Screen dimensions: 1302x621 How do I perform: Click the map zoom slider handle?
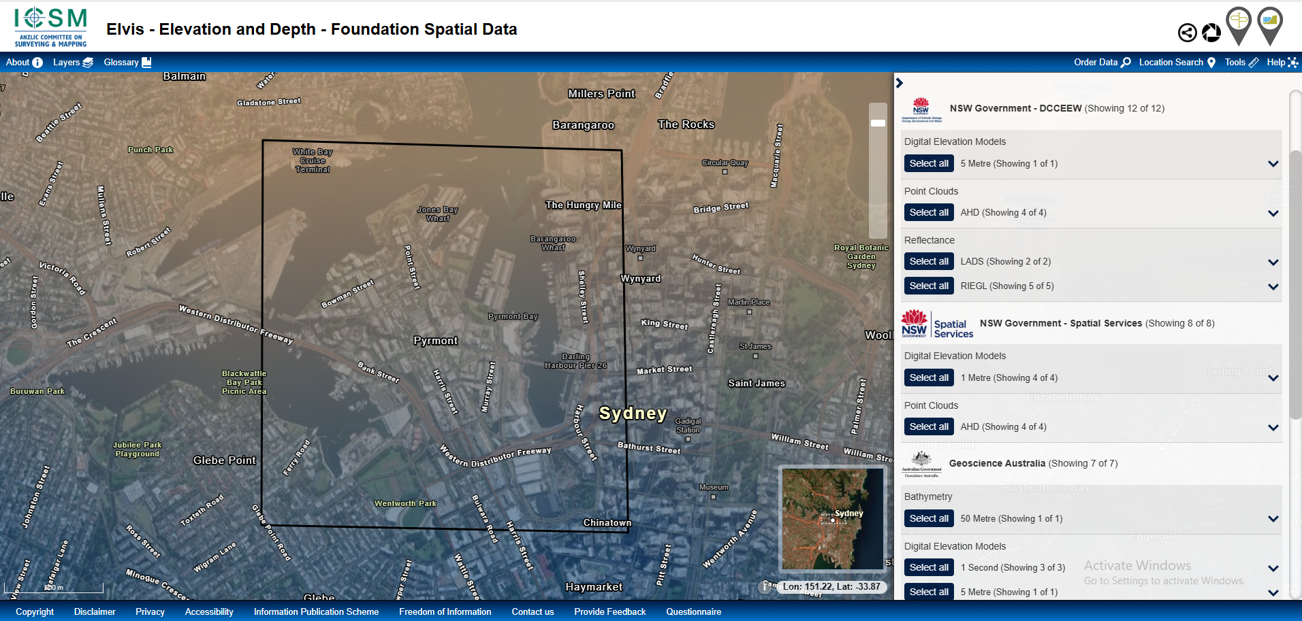click(x=878, y=123)
